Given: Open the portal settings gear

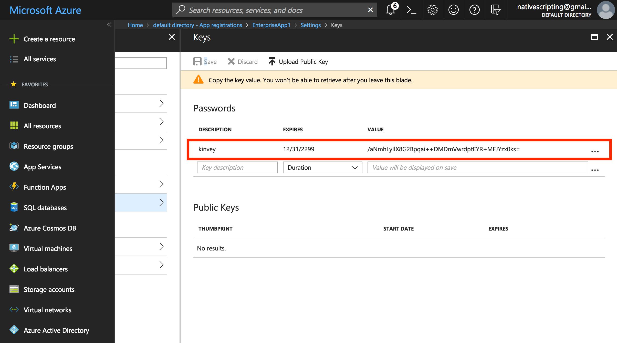Looking at the screenshot, I should click(x=432, y=10).
